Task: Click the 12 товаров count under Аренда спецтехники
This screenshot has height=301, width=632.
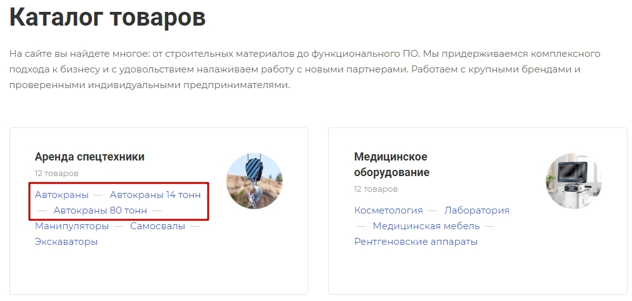Action: (x=56, y=174)
